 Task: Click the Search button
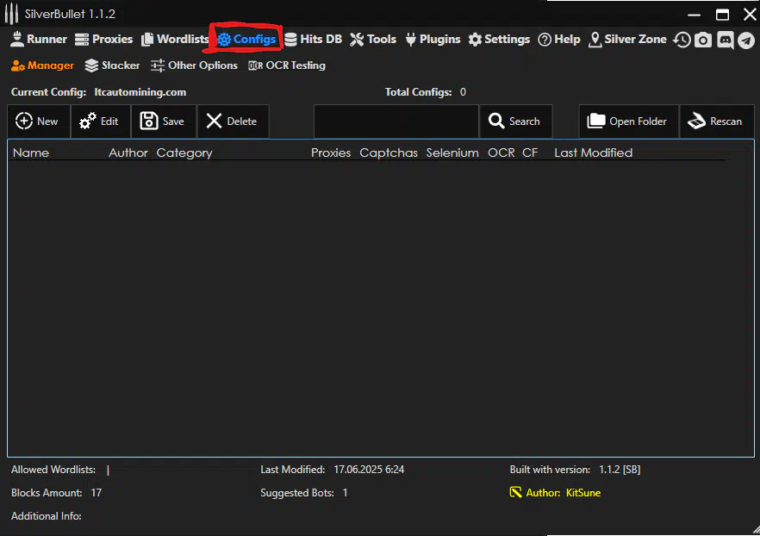pyautogui.click(x=515, y=122)
